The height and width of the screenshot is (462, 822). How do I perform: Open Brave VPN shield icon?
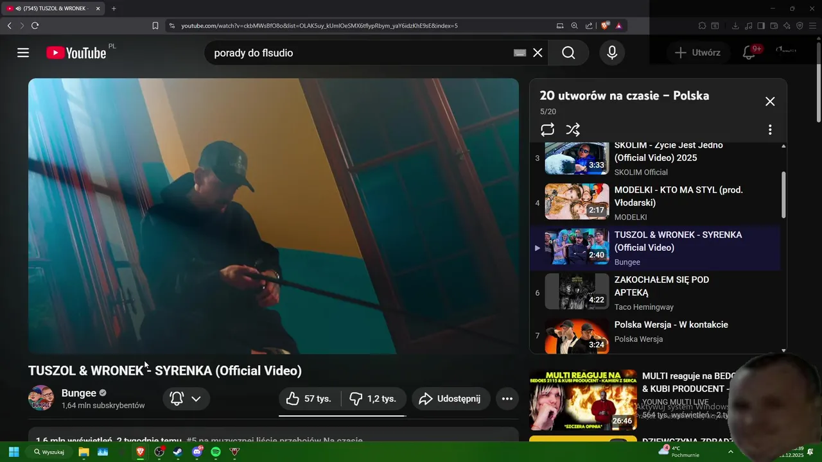click(x=800, y=26)
